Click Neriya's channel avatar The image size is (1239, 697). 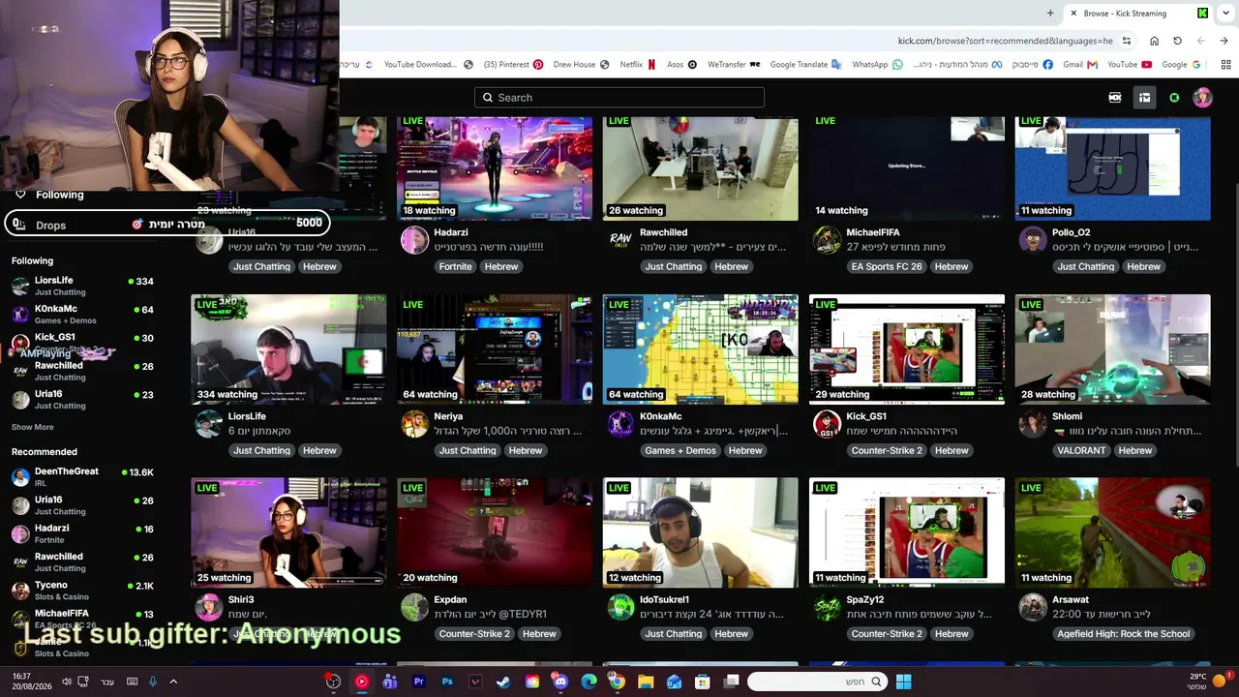pos(414,424)
